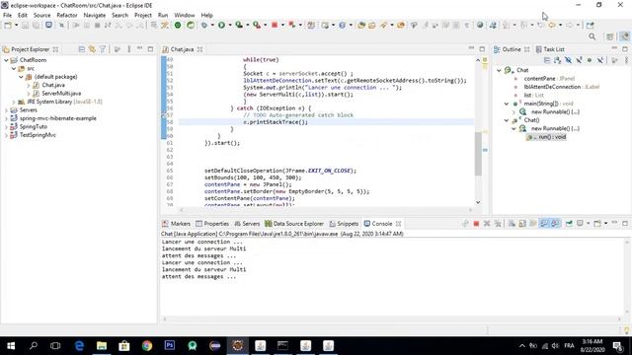Switch to the Task List tab
The width and height of the screenshot is (632, 355).
pyautogui.click(x=550, y=49)
